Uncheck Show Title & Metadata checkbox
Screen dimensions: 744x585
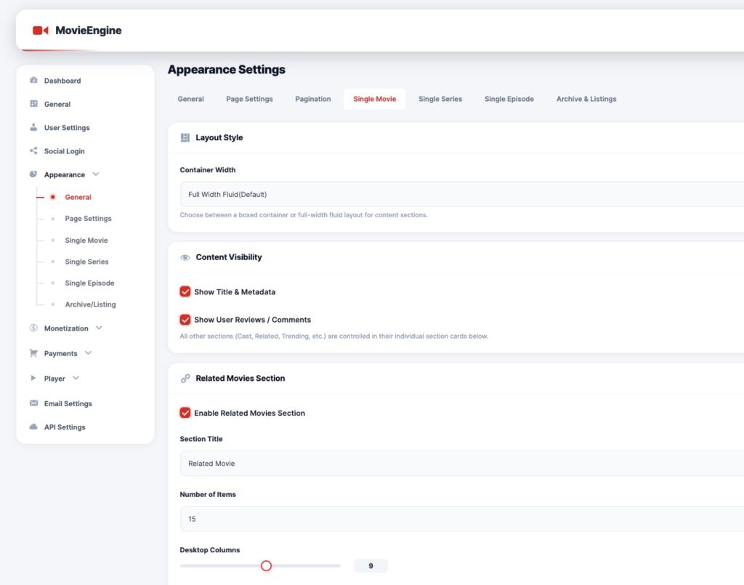point(185,291)
